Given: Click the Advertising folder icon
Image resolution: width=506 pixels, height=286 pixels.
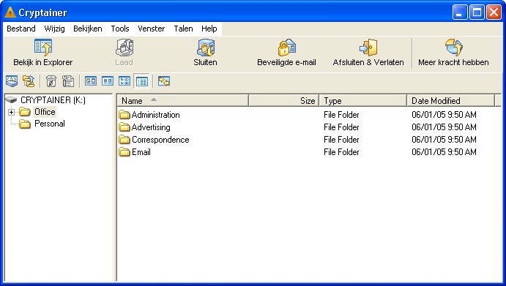Looking at the screenshot, I should 124,127.
